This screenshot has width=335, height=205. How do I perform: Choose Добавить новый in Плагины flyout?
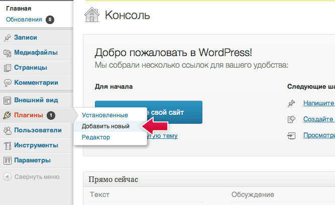105,126
